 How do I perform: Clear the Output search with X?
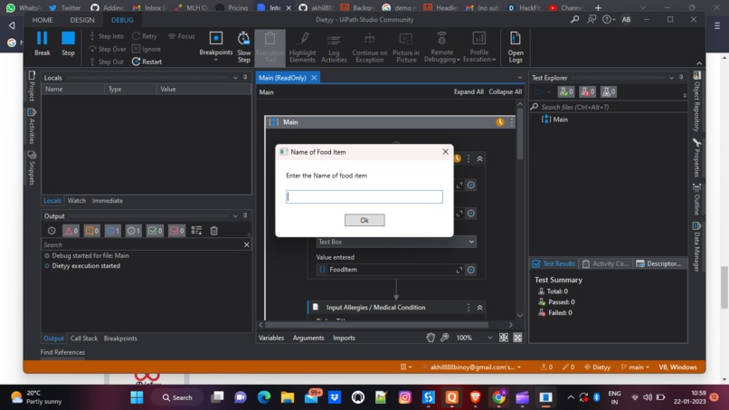246,244
